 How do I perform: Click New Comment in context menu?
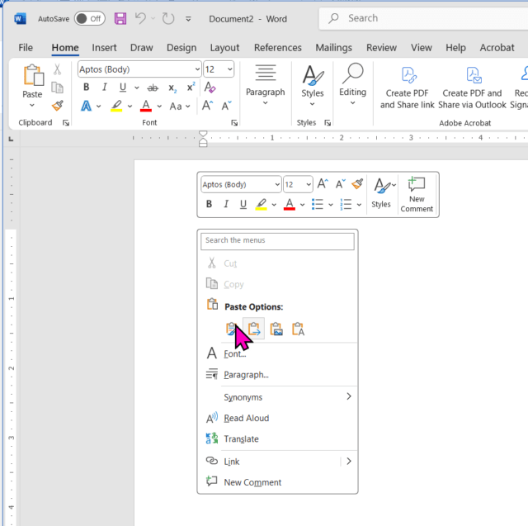click(277, 482)
